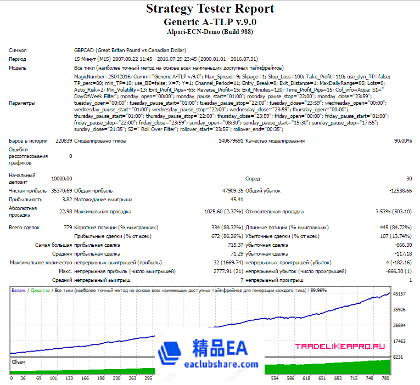This screenshot has width=420, height=385.
Task: Click maximal consecutive profit 2777.91 (21)
Action: [228, 271]
